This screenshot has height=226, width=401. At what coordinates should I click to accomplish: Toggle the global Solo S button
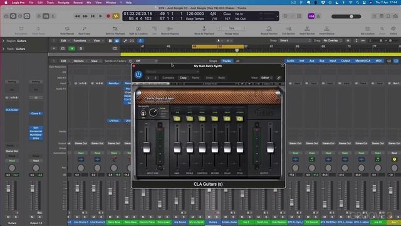[x=81, y=48]
